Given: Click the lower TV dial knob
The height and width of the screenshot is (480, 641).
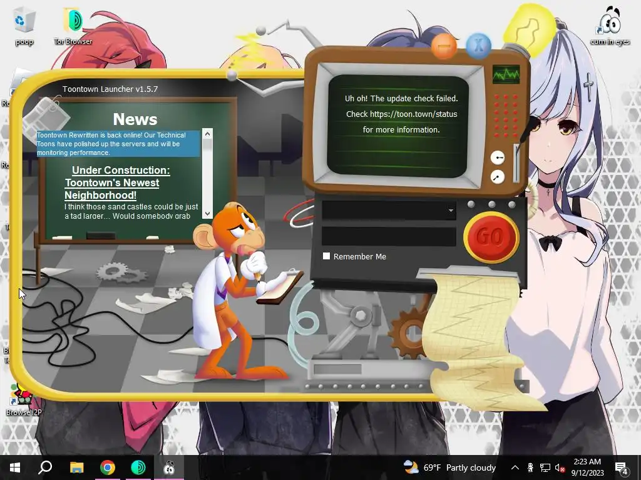Looking at the screenshot, I should (x=498, y=177).
